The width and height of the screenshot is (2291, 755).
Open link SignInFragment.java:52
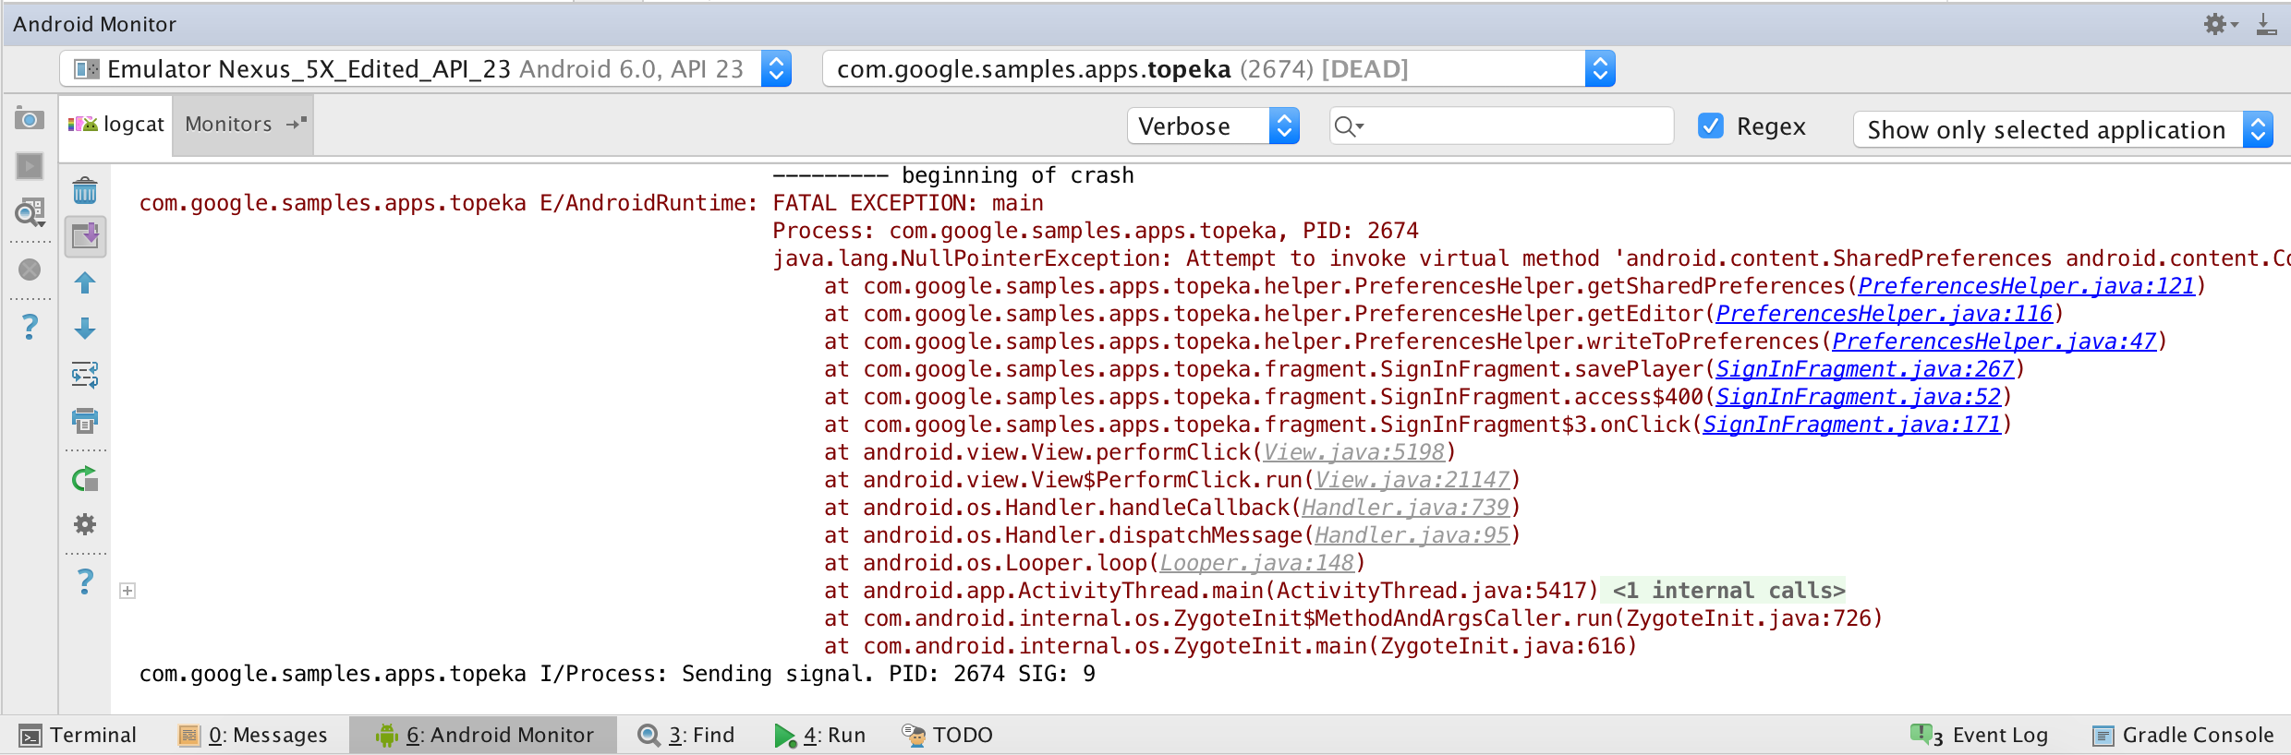click(1858, 397)
